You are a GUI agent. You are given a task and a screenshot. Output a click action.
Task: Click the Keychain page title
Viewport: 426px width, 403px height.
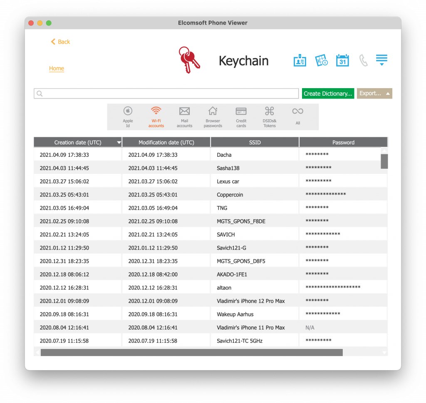click(x=243, y=61)
